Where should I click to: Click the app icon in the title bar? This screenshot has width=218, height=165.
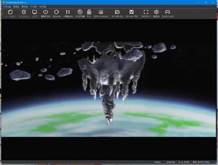click(4, 2)
